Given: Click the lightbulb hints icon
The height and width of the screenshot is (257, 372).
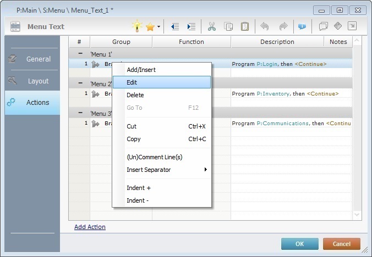Looking at the screenshot, I should click(x=136, y=26).
